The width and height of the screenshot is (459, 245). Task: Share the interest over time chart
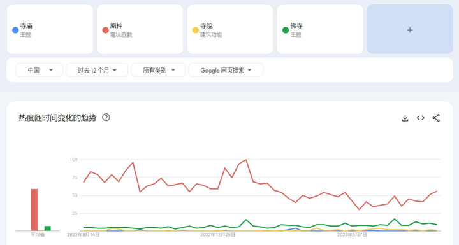(x=436, y=118)
